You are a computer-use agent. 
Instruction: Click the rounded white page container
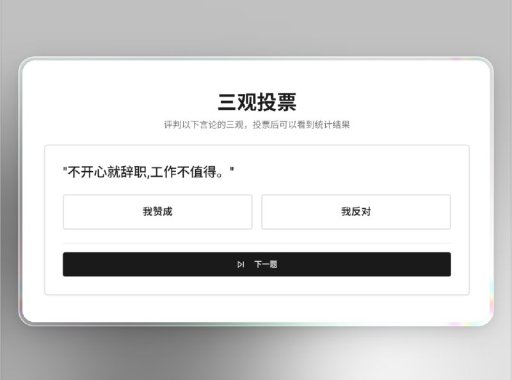point(256,70)
